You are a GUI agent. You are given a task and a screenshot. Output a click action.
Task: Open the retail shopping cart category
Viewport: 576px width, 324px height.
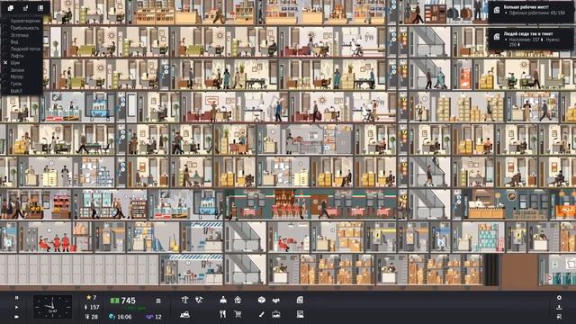point(238,314)
